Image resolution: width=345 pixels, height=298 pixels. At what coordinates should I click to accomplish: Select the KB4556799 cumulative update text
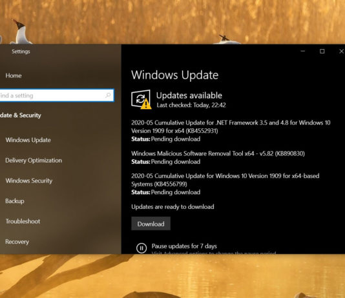pyautogui.click(x=225, y=180)
